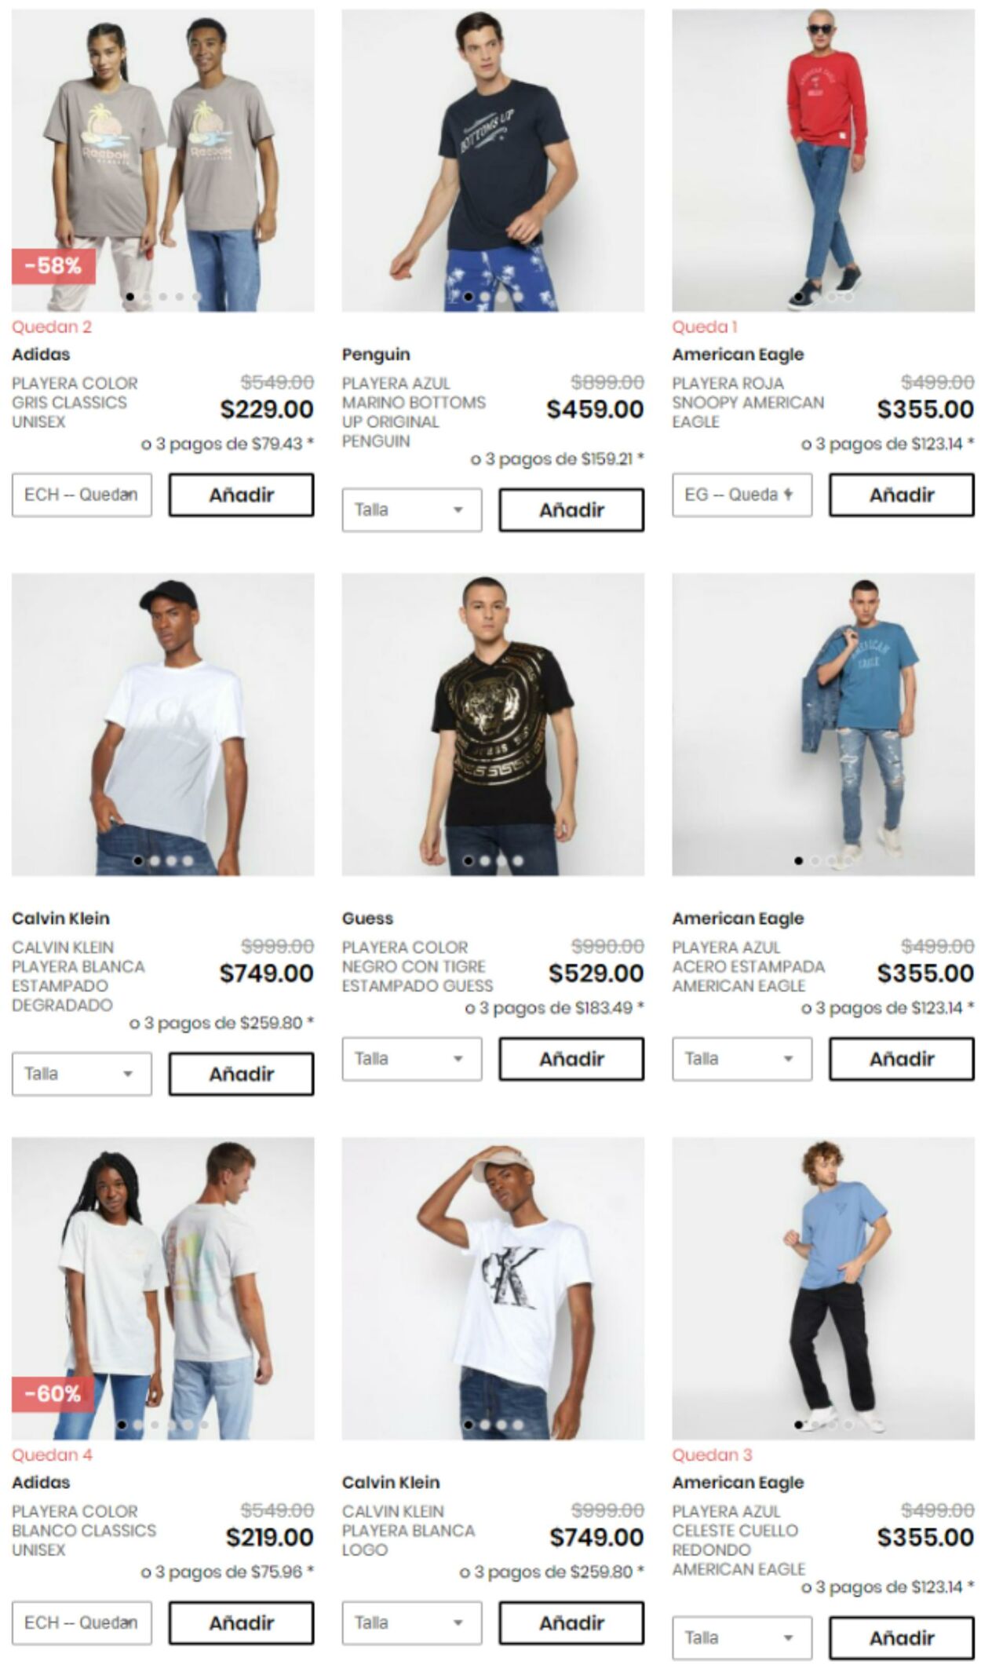Open red Snoopy sweatshirt product photo
Screen dimensions: 981x1668
coord(823,160)
